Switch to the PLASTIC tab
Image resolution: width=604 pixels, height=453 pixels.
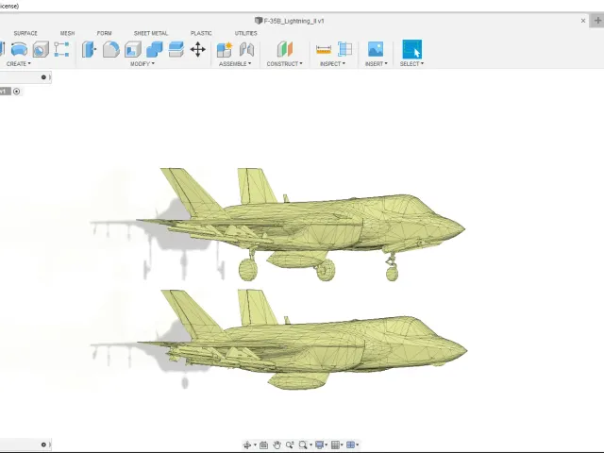[x=201, y=34]
